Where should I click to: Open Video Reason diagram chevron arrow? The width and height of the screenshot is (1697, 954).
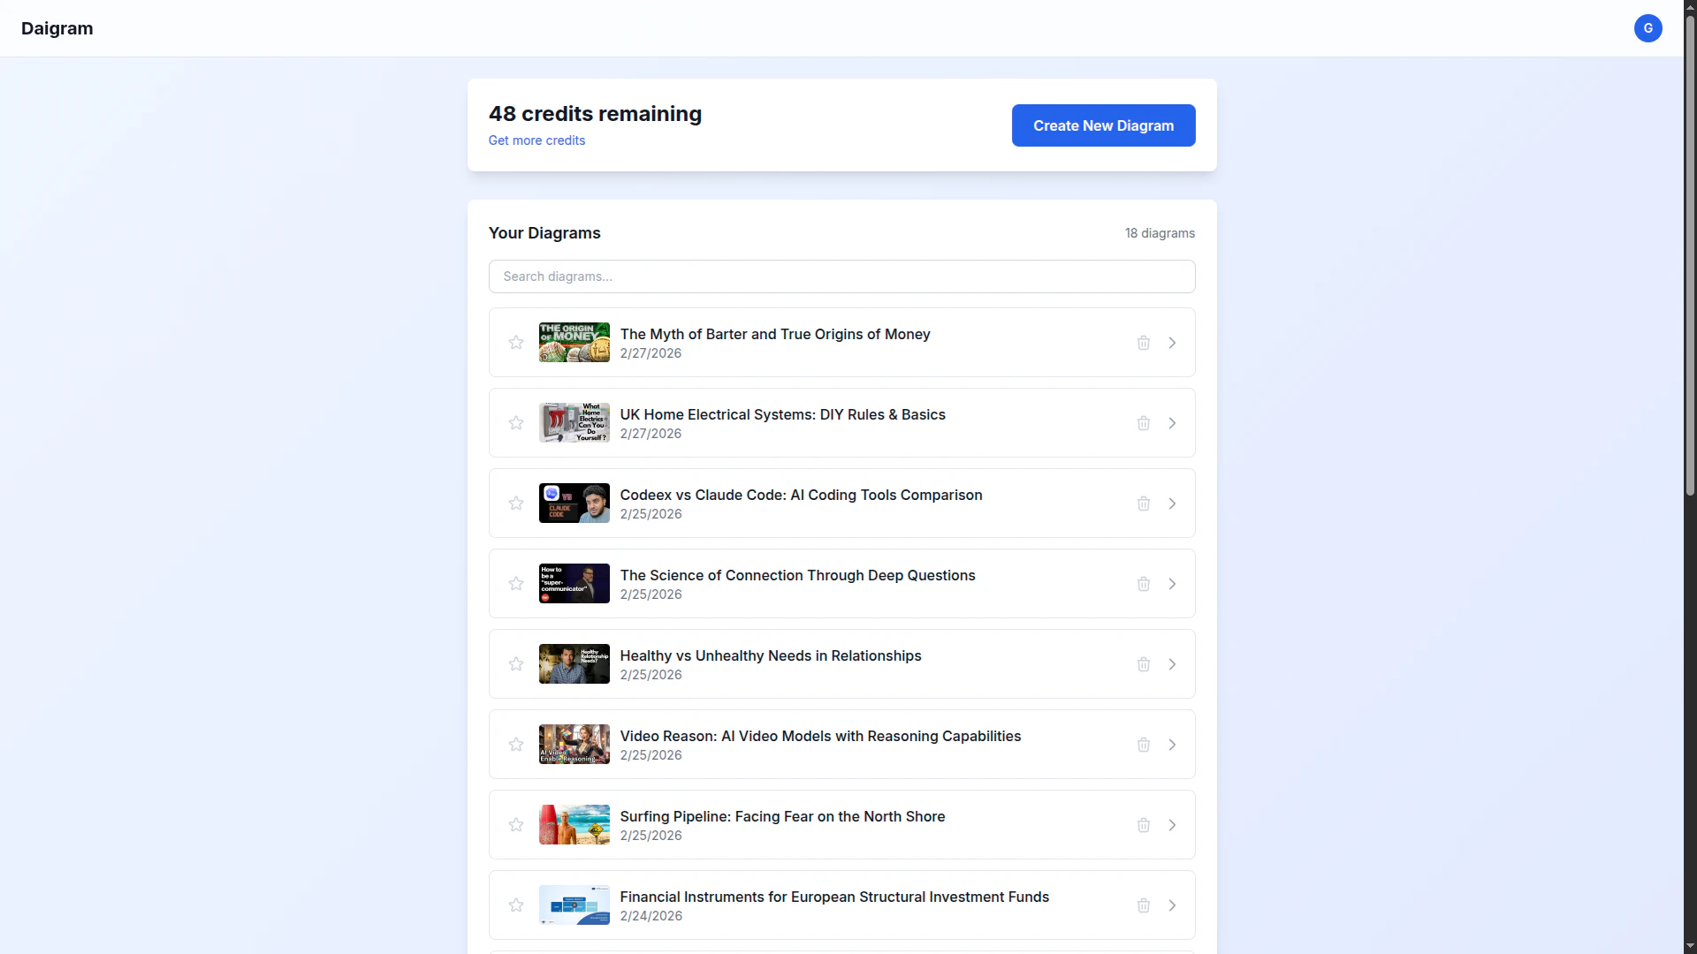coord(1172,745)
